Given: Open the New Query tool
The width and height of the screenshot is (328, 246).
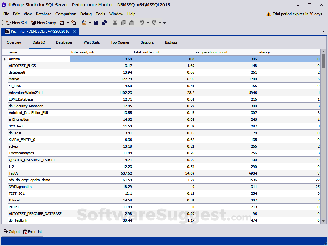Looking at the screenshot, I should click(x=44, y=23).
